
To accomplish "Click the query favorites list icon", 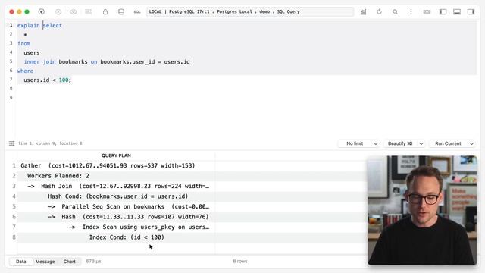I will [12, 143].
